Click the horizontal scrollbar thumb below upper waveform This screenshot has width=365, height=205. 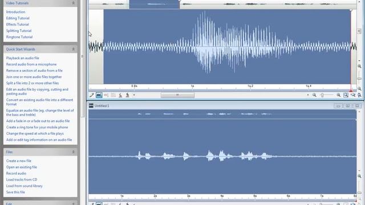click(x=177, y=95)
